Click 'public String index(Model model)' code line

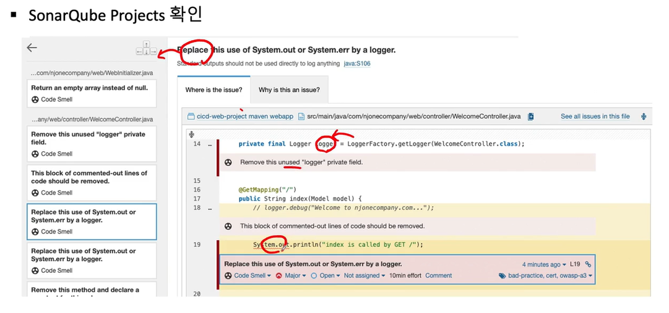coord(300,199)
